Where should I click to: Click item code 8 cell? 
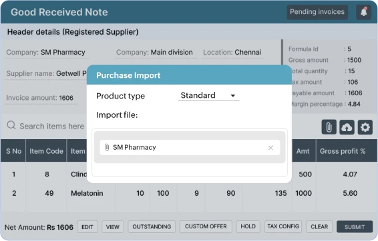click(47, 174)
